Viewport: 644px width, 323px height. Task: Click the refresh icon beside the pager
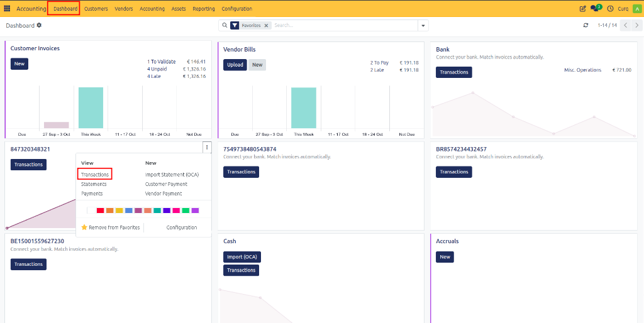[586, 25]
